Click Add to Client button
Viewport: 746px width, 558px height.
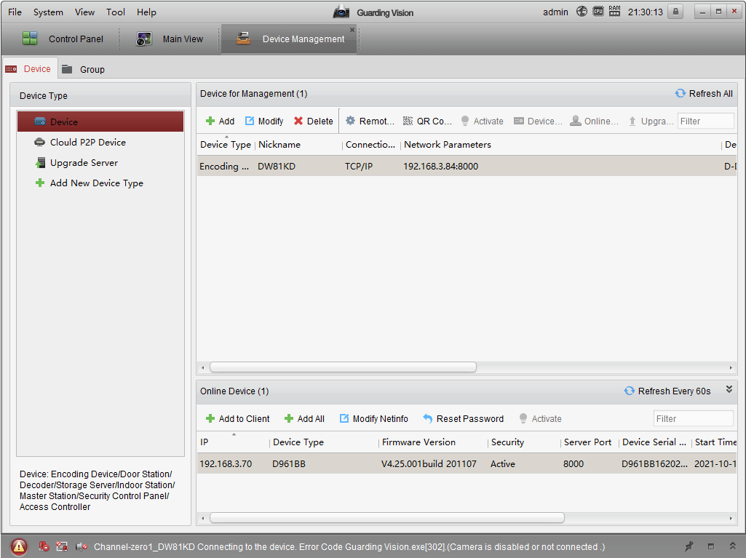point(237,419)
